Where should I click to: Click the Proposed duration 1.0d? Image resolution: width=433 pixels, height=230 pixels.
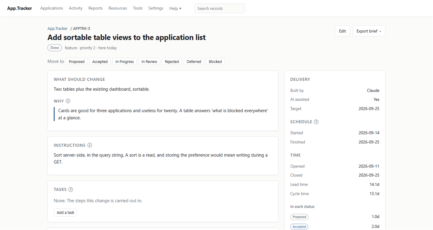(x=375, y=217)
